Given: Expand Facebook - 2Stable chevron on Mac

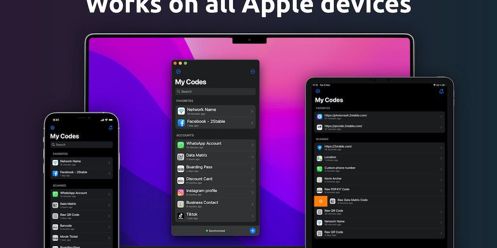Looking at the screenshot, I should [252, 123].
